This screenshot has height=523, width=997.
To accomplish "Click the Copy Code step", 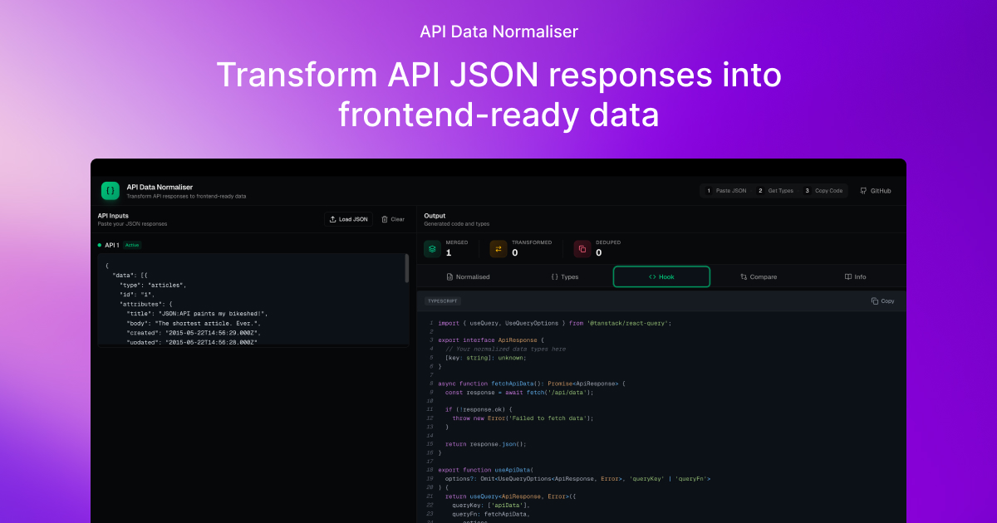I will click(823, 191).
